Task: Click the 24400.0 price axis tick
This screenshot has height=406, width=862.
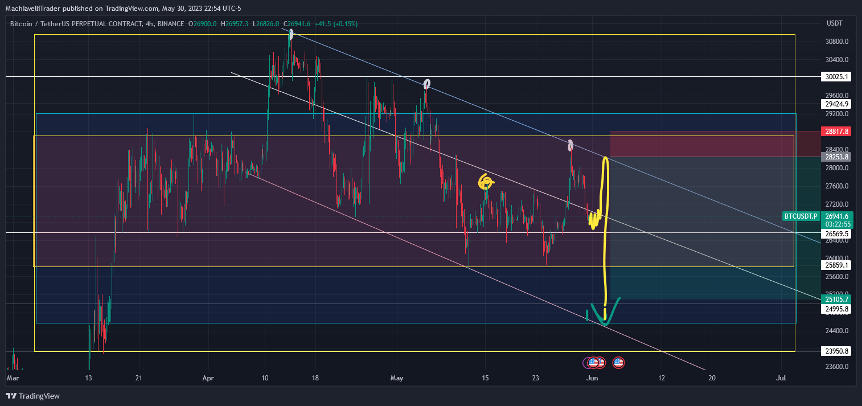Action: coord(836,330)
